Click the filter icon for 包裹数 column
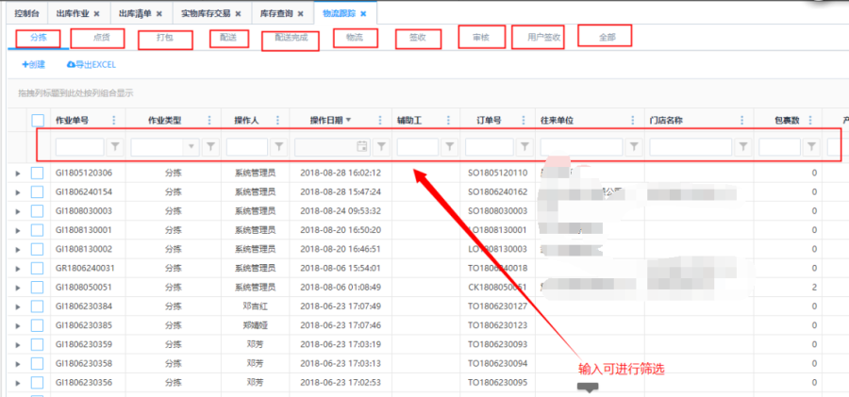849x397 pixels. [812, 147]
